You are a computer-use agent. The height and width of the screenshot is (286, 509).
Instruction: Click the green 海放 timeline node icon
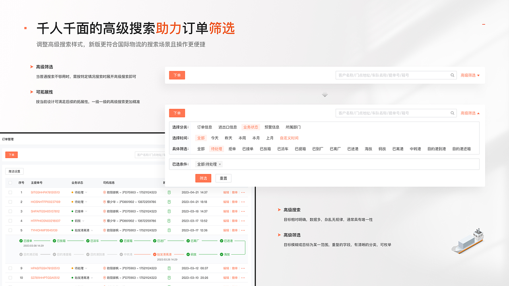tap(221, 253)
